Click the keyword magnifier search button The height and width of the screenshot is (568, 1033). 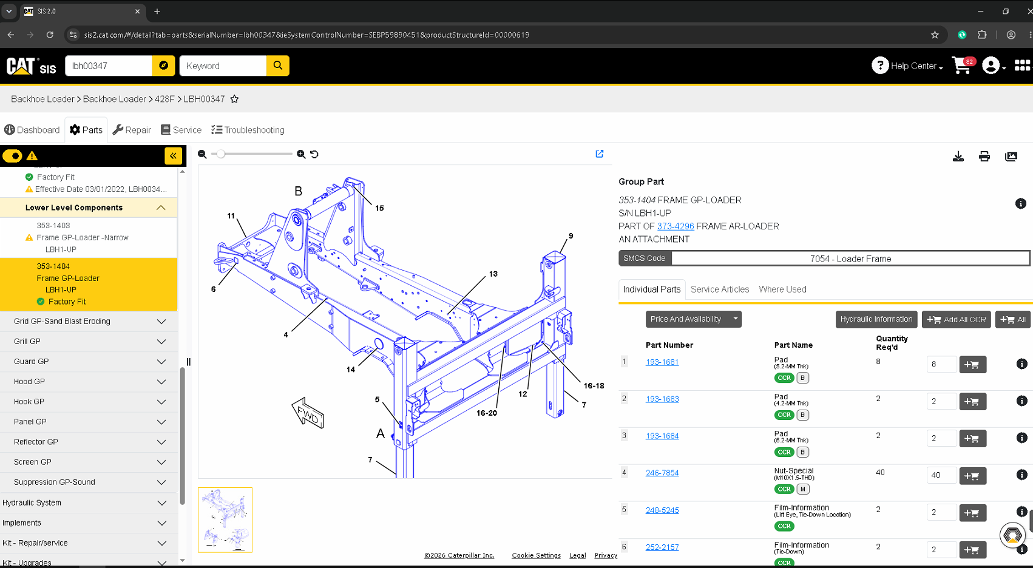(278, 66)
